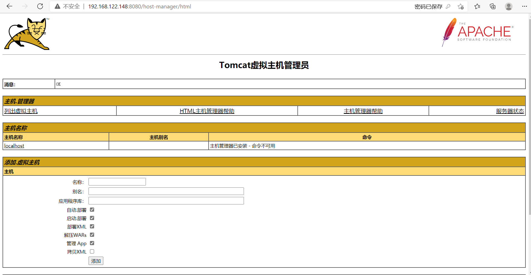Click the 命令 column header
531x275 pixels.
coord(367,137)
